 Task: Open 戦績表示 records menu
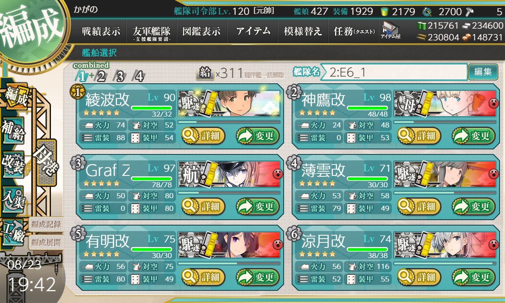pyautogui.click(x=101, y=31)
